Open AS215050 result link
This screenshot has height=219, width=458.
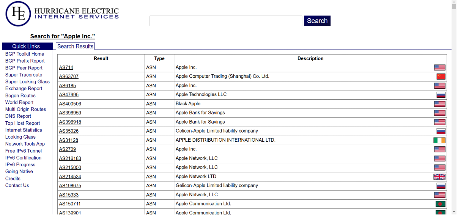tap(70, 167)
